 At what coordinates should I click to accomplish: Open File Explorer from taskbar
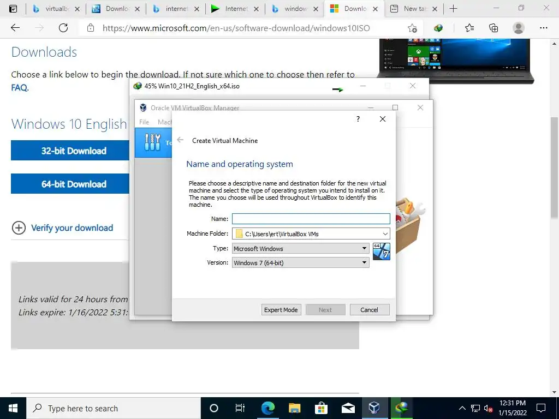click(294, 408)
